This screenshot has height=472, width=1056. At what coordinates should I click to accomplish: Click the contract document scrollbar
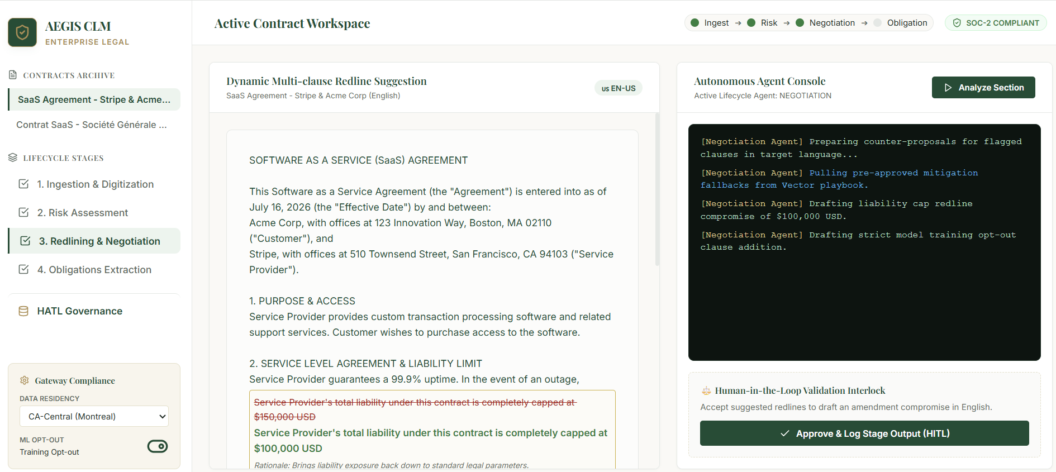pos(657,190)
